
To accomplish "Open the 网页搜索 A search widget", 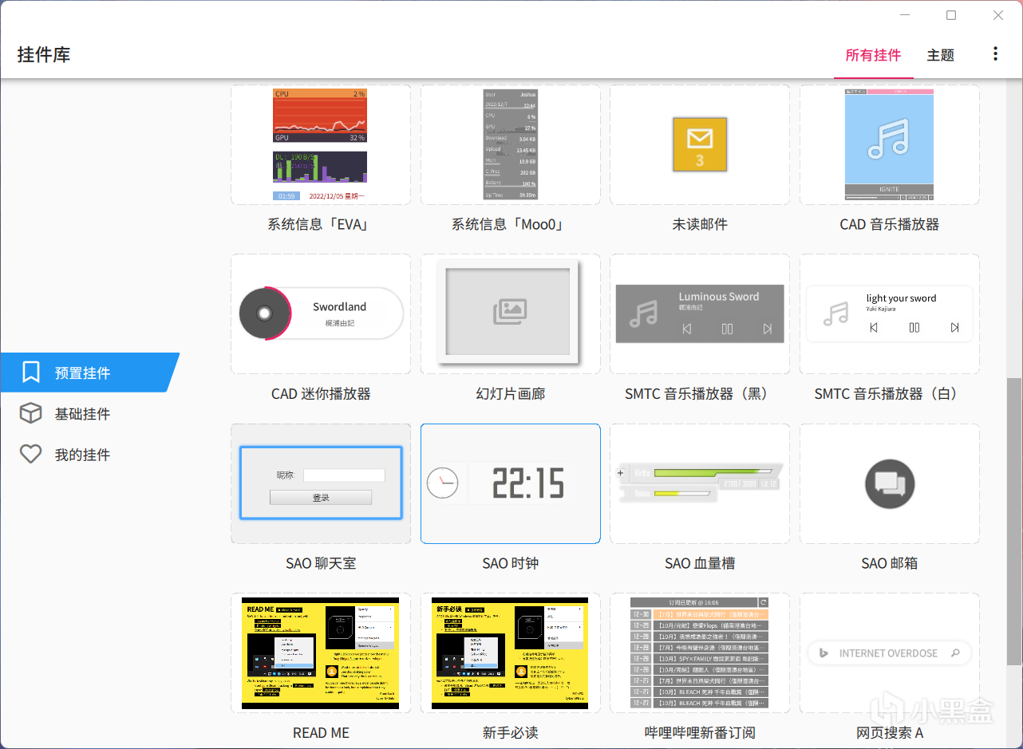I will 889,652.
